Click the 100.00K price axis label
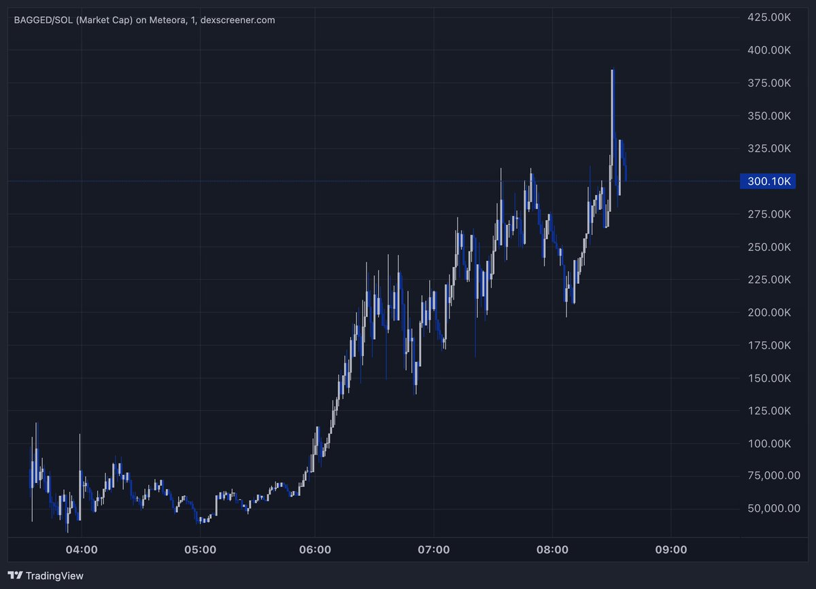 [770, 443]
